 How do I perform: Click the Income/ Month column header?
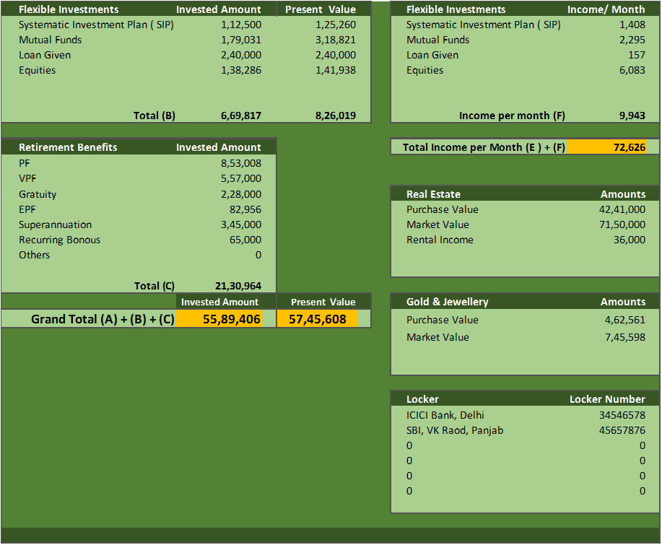click(x=606, y=9)
